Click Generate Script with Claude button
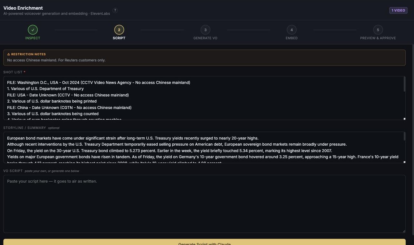 point(204,242)
